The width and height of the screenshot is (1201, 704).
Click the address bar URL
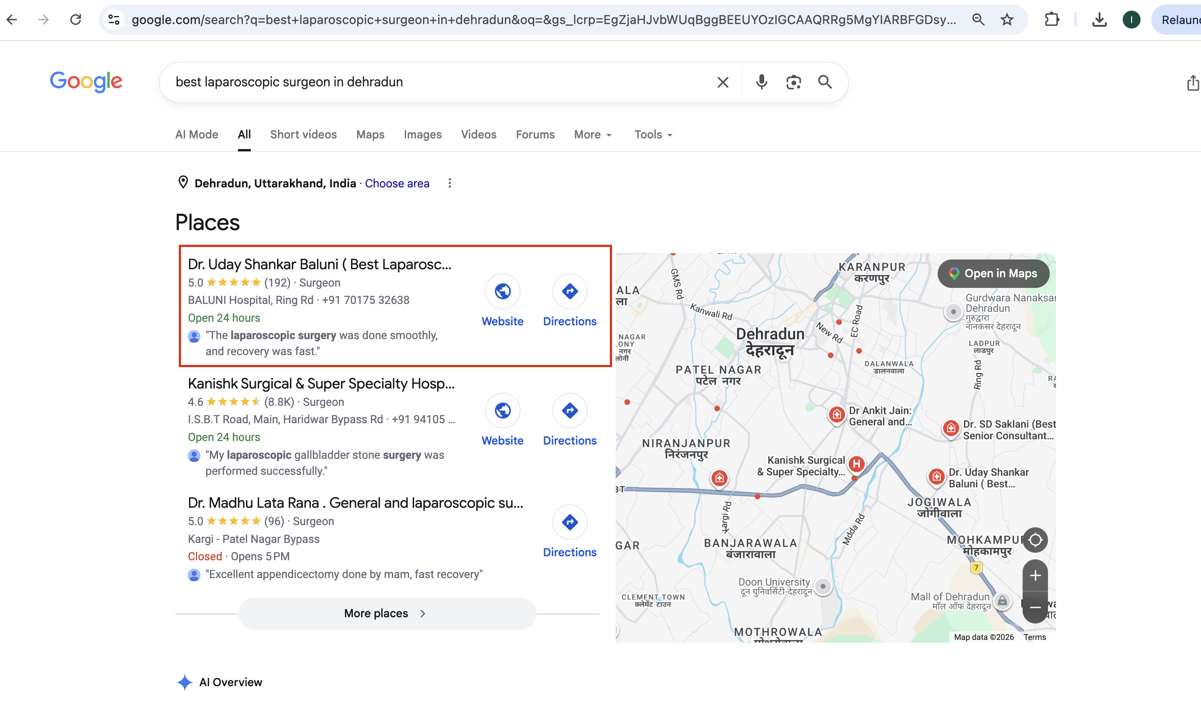pyautogui.click(x=543, y=20)
